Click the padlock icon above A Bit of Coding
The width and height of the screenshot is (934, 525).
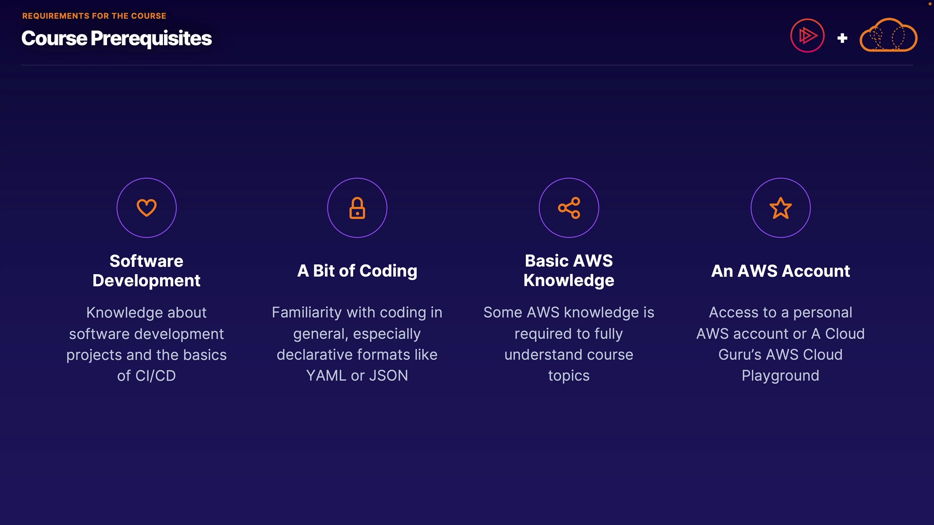click(x=357, y=208)
